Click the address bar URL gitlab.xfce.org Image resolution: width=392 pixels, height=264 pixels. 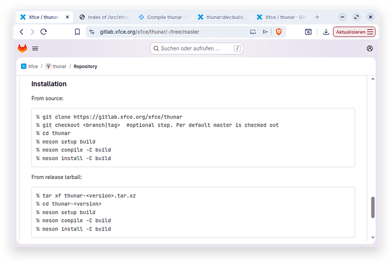[x=149, y=32]
